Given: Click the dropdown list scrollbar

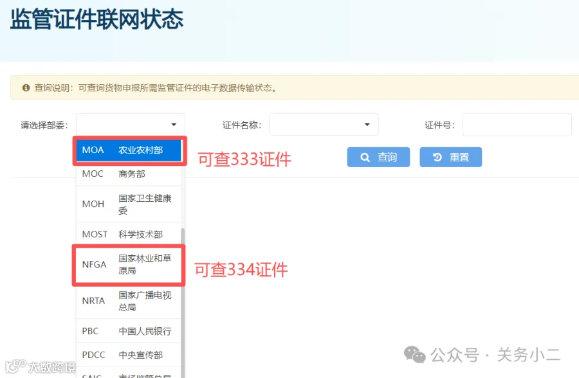Looking at the screenshot, I should 183,303.
